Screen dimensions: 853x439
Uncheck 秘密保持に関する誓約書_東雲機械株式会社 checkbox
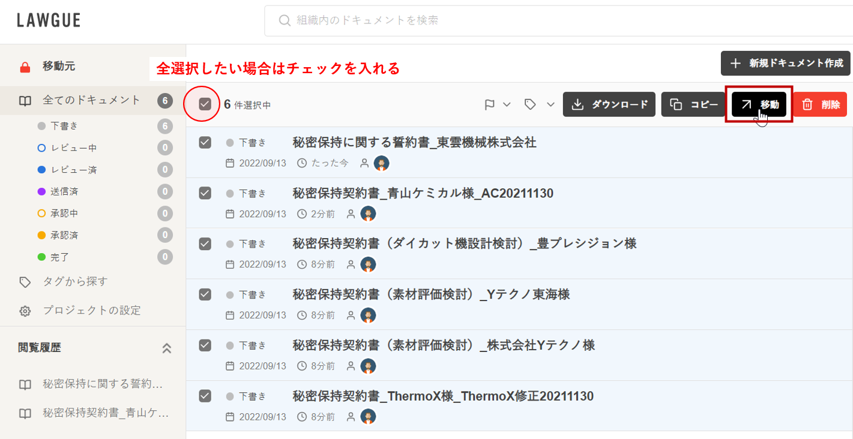(x=205, y=142)
